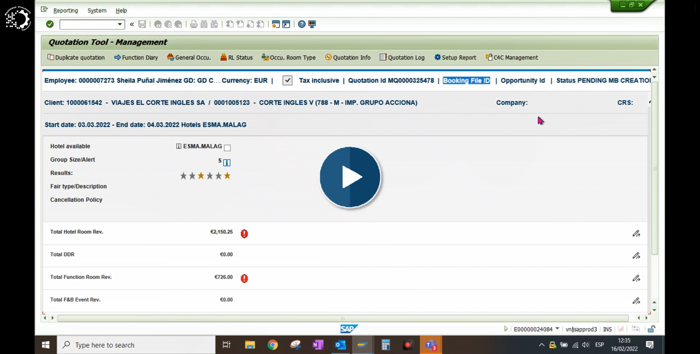
Task: Open Outlook from the taskbar
Action: point(340,345)
